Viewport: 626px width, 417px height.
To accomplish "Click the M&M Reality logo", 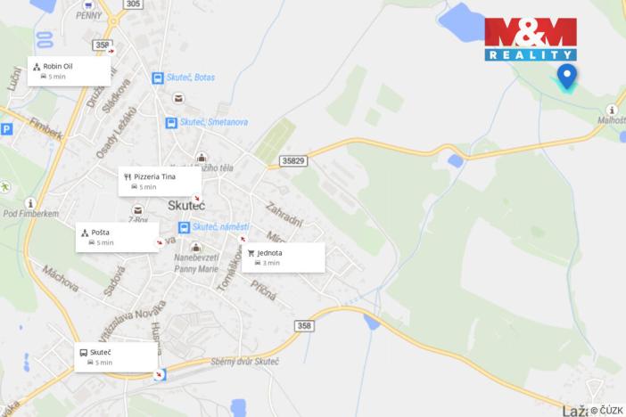I will [531, 39].
